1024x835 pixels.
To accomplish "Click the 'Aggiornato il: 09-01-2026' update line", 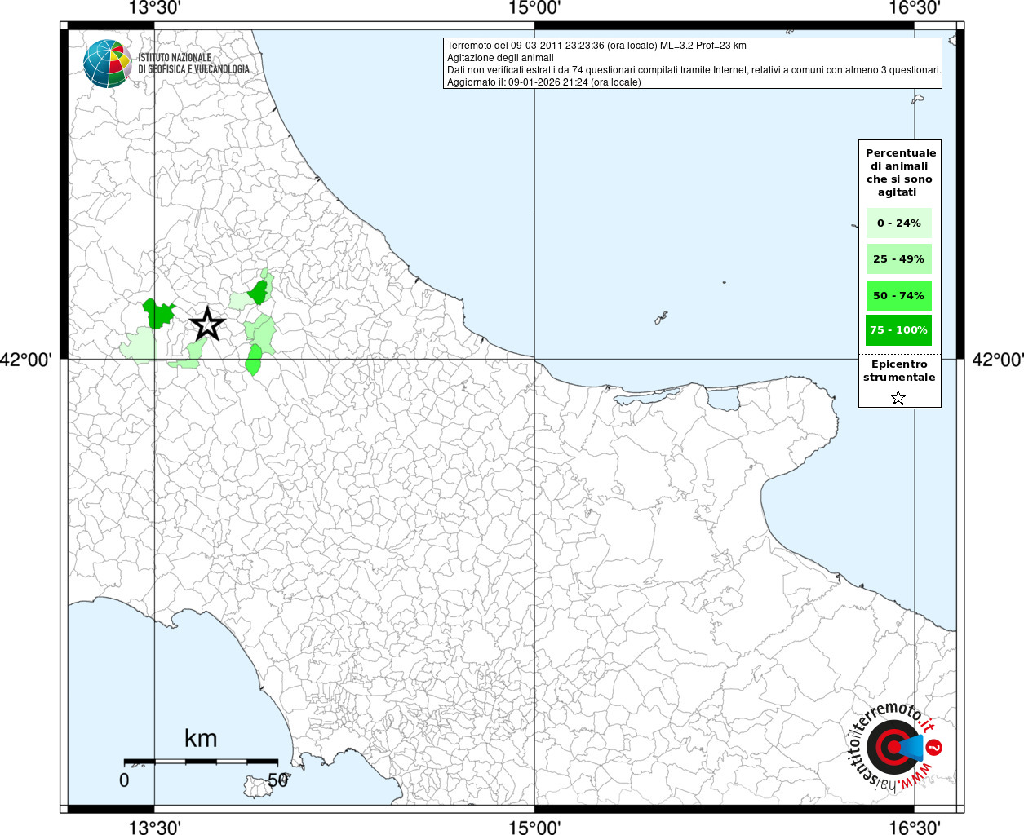I will pos(543,82).
